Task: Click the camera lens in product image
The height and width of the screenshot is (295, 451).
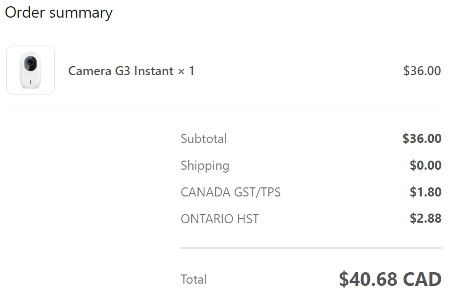Action: (x=30, y=63)
